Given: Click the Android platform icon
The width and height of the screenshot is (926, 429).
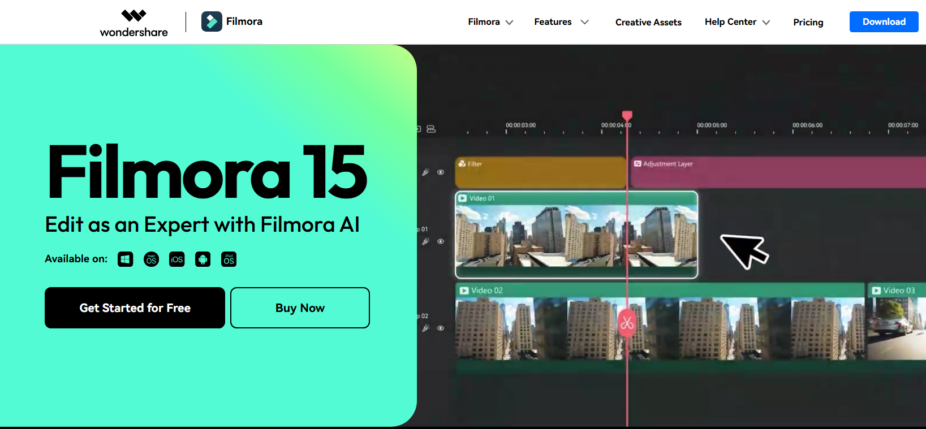Looking at the screenshot, I should coord(203,259).
